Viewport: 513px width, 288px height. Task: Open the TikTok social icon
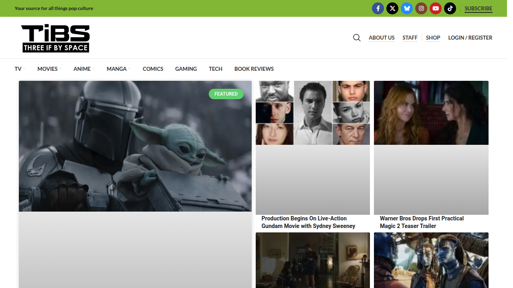[450, 8]
